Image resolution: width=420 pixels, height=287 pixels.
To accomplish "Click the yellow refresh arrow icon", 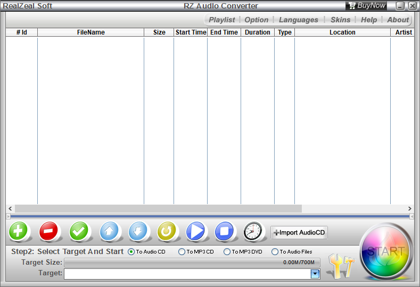I will pos(168,232).
